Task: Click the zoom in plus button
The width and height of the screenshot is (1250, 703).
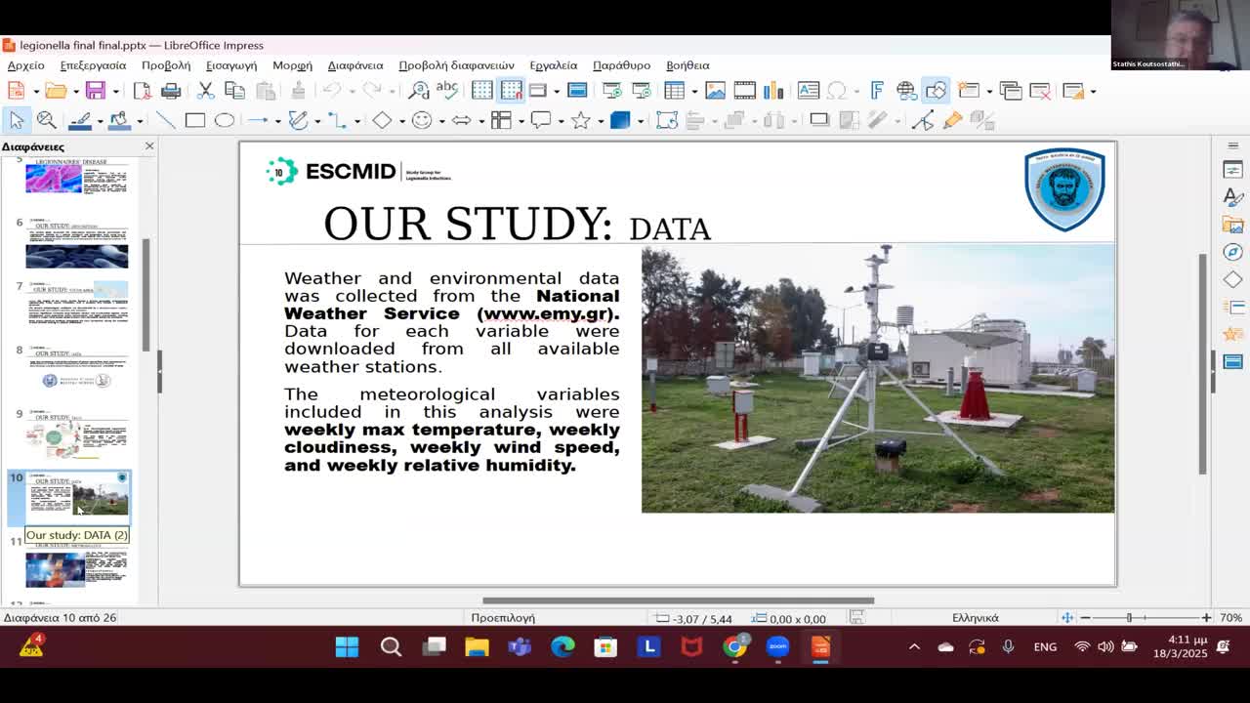Action: point(1206,618)
